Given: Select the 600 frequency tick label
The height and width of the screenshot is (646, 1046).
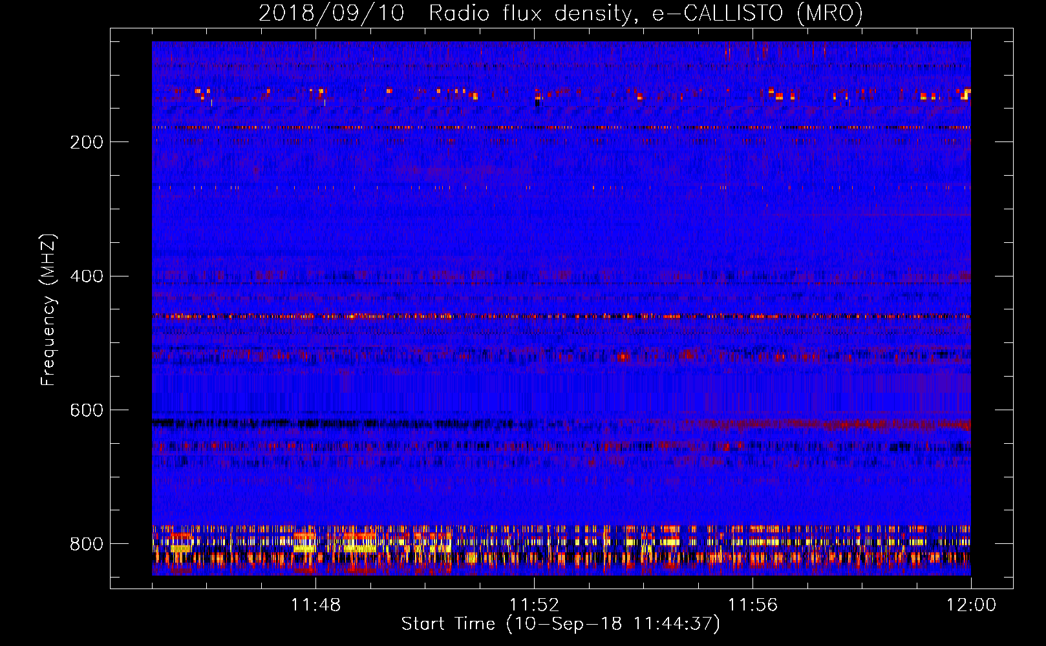Looking at the screenshot, I should point(87,410).
